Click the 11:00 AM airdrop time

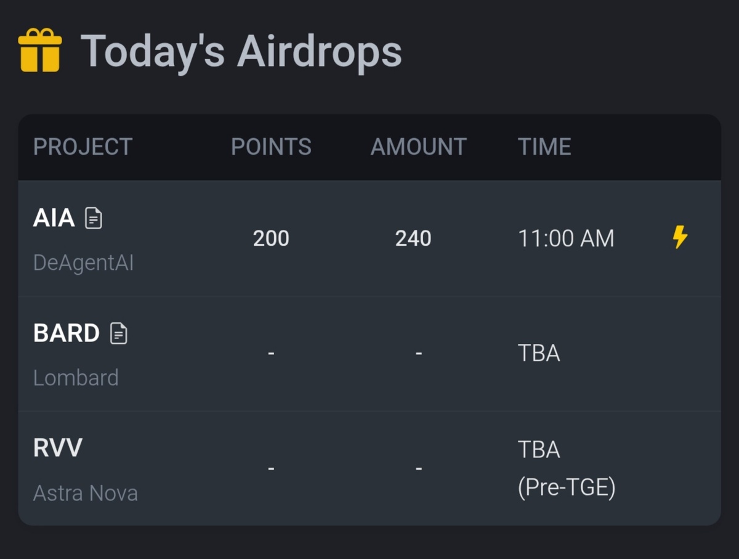click(x=566, y=239)
